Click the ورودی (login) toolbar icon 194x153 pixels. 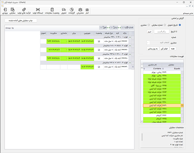tap(5, 11)
